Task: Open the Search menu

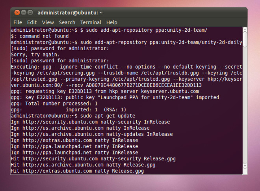Action: point(67,22)
